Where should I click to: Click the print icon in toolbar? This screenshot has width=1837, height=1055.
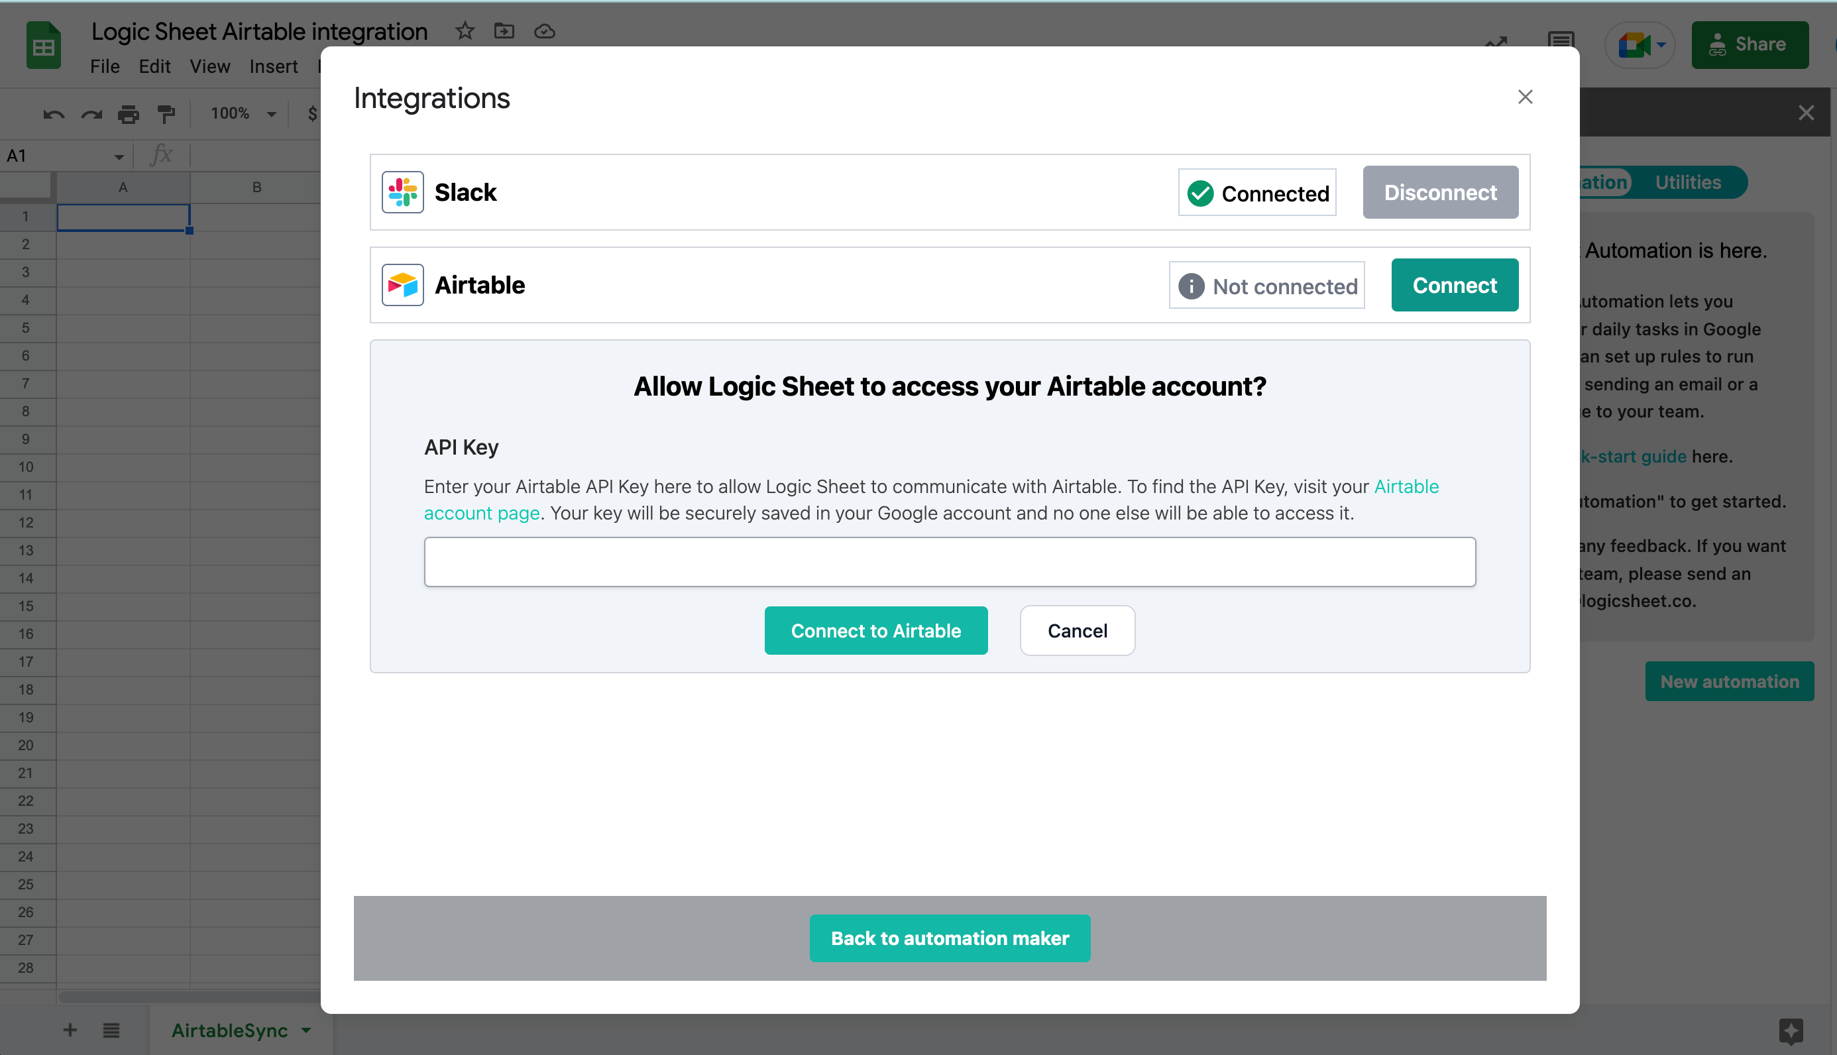pyautogui.click(x=128, y=114)
